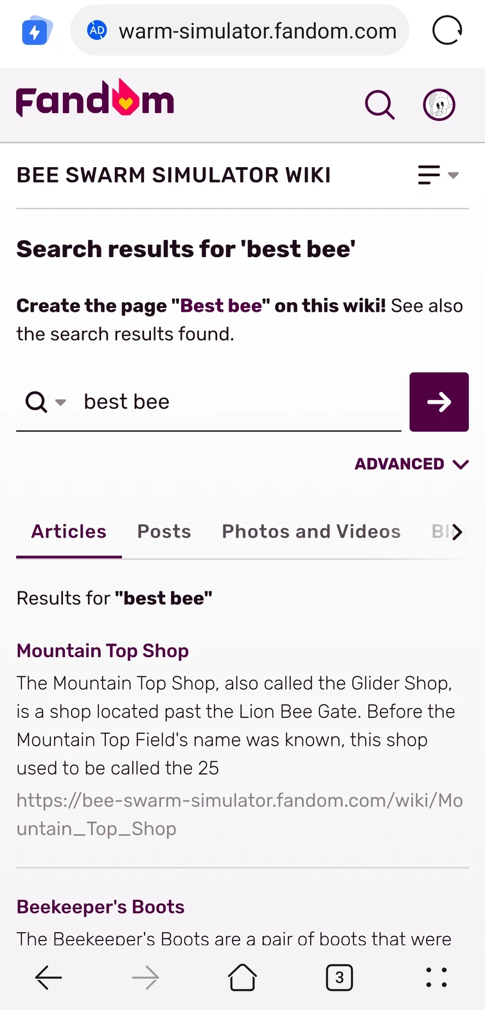
Task: Open the Photos and Videos tab
Action: coord(311,532)
